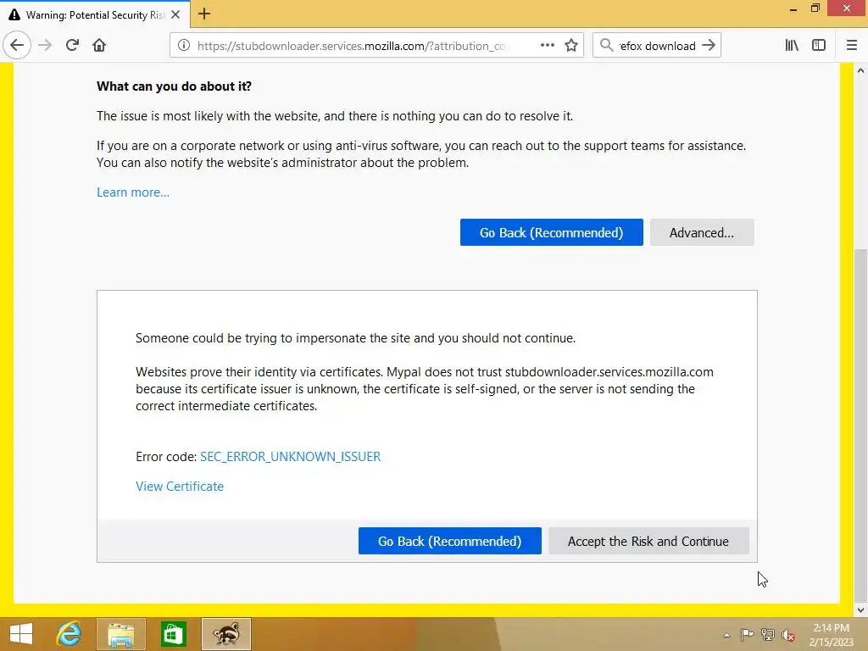Viewport: 868px width, 651px height.
Task: Click the muted volume tray icon
Action: pos(787,635)
